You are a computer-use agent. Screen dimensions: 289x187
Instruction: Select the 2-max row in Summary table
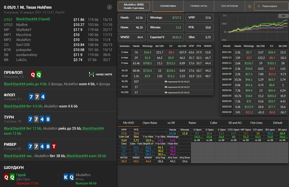pos(166,52)
